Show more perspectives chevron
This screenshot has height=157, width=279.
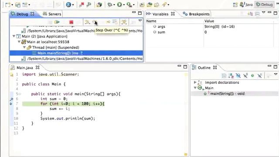point(277,3)
